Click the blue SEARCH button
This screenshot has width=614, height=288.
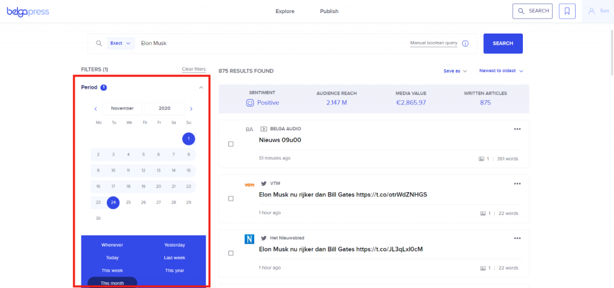click(x=503, y=43)
